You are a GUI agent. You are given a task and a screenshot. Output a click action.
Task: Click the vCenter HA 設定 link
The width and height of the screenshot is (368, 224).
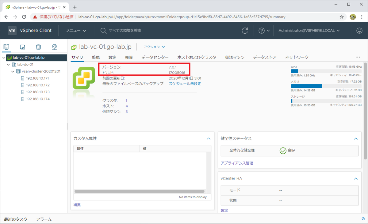click(224, 210)
